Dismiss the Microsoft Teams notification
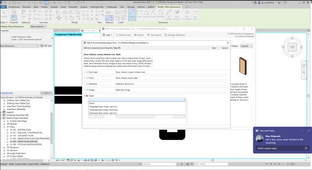312x170 pixels. pyautogui.click(x=309, y=131)
